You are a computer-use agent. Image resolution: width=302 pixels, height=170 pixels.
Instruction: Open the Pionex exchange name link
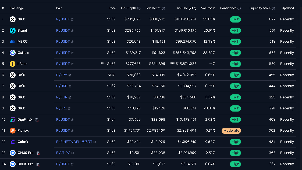coord(23,131)
